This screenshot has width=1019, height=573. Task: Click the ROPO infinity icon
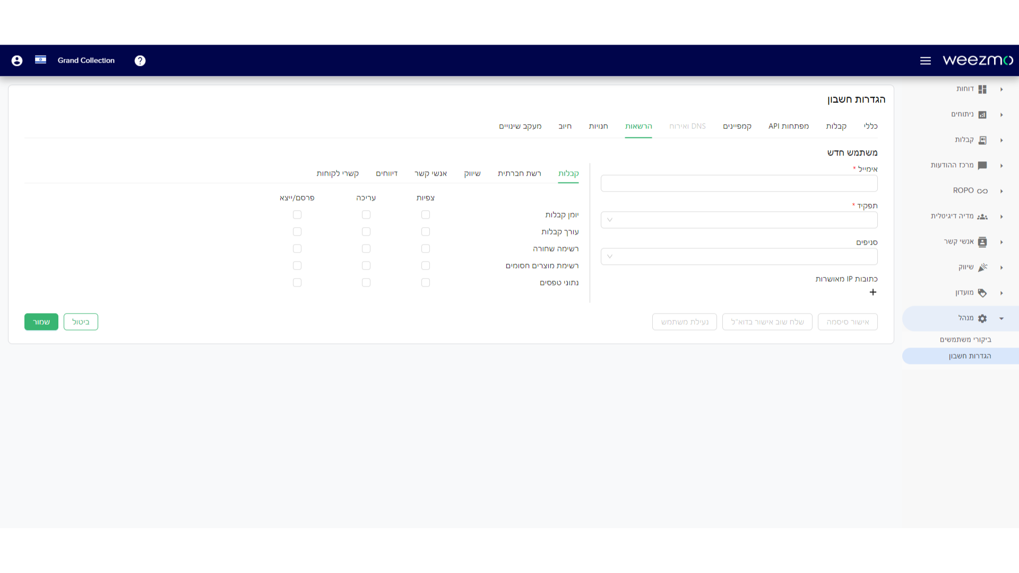(x=982, y=191)
